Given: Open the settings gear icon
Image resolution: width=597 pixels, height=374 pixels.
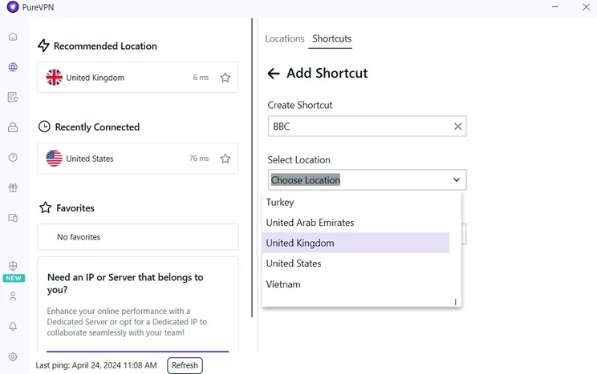Looking at the screenshot, I should 13,357.
